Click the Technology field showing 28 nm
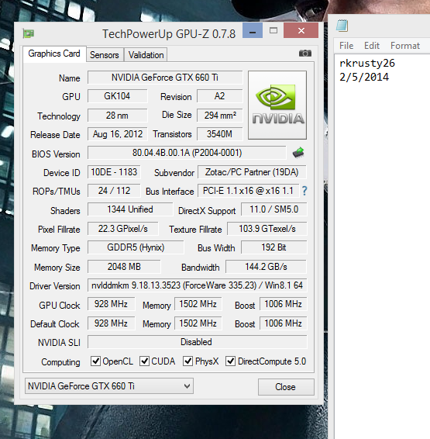 point(117,116)
